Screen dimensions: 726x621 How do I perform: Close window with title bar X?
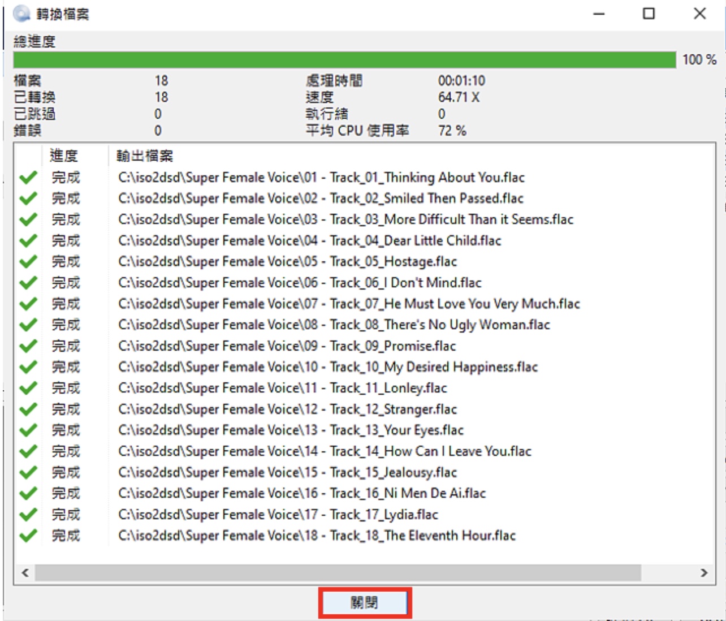click(x=700, y=14)
